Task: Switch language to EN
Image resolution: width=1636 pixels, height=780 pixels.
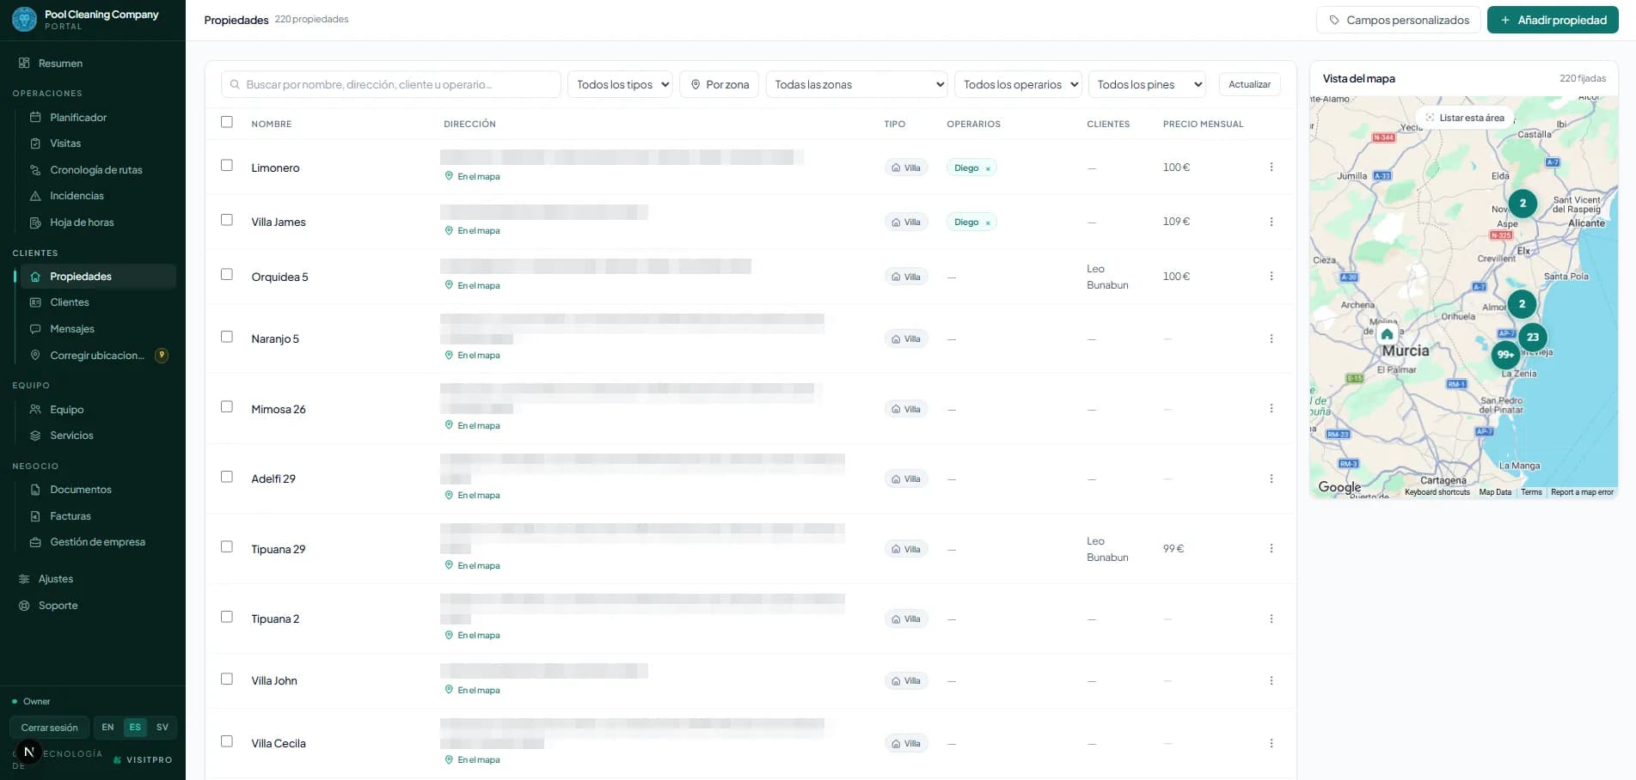Action: [x=107, y=727]
